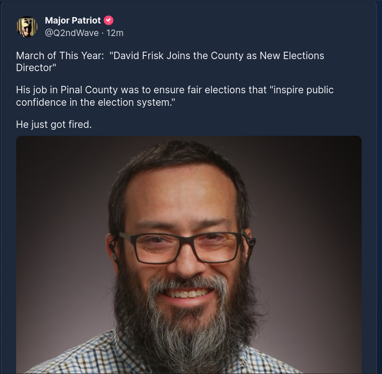
Task: Select the "He just got fired." line
Action: pos(54,124)
